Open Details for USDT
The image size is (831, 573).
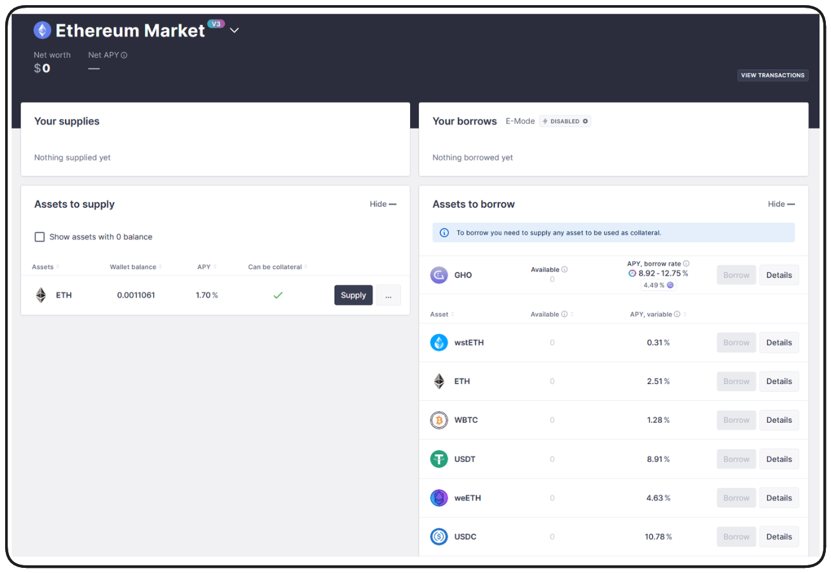(x=779, y=459)
